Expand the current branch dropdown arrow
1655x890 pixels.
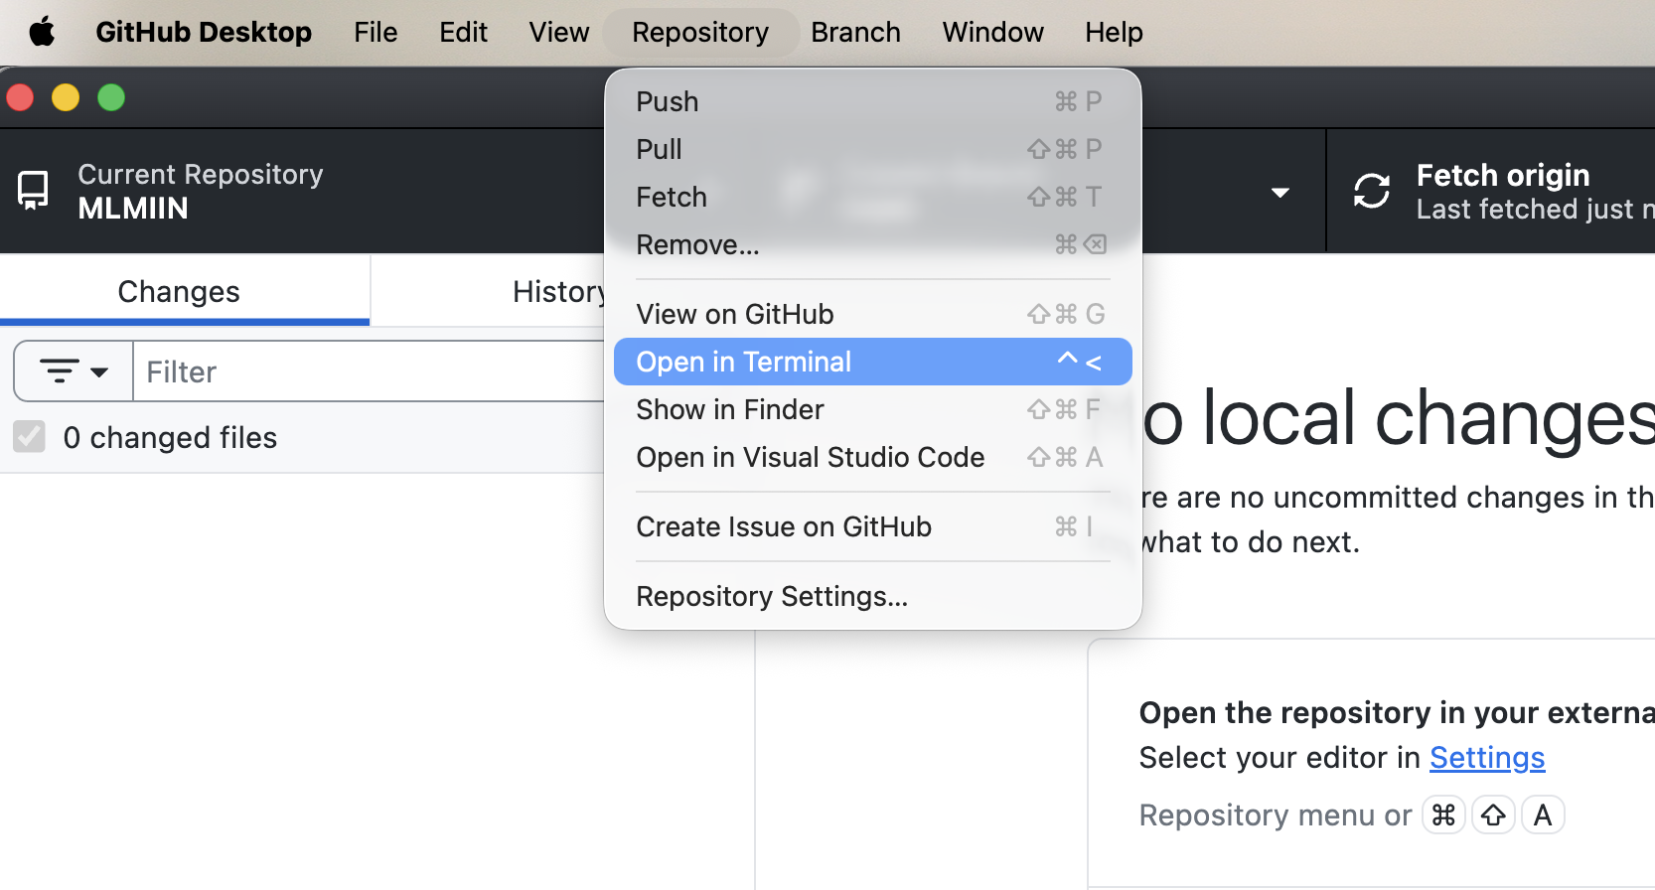pos(1280,193)
